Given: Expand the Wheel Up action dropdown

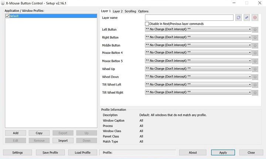Looking at the screenshot, I should [198, 69].
